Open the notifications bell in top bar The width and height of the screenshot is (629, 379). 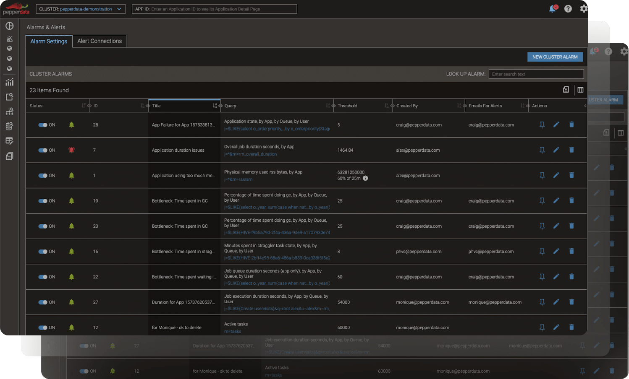(553, 9)
